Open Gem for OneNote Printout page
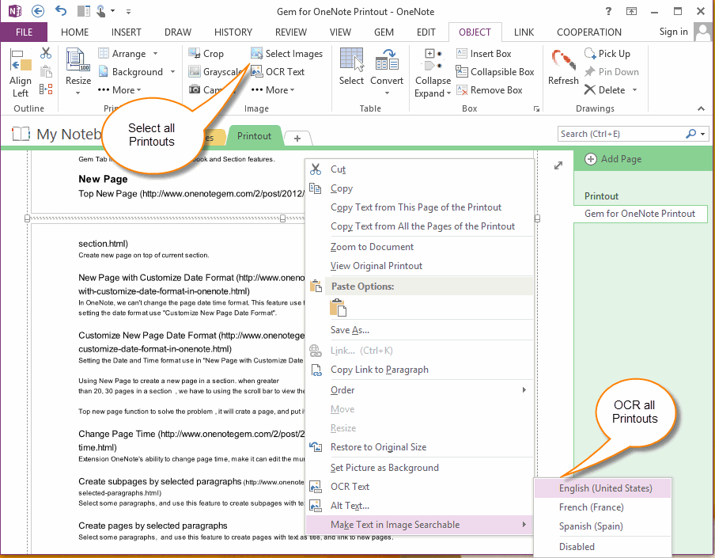The image size is (715, 558). point(640,214)
